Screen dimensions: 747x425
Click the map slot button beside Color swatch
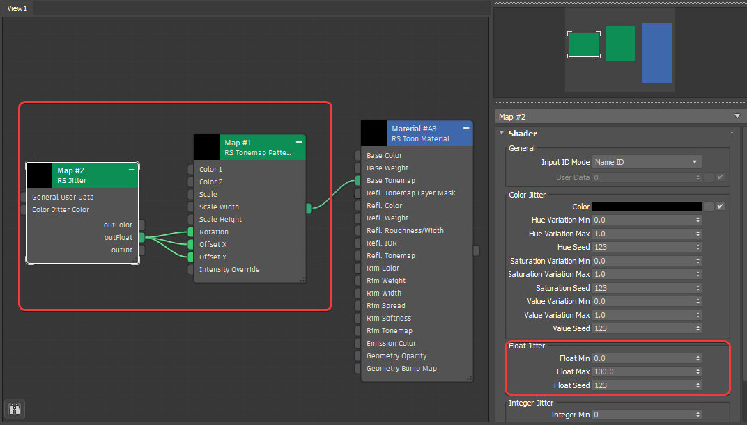[x=709, y=207]
